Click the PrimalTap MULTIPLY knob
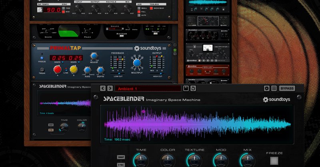 coord(137,63)
